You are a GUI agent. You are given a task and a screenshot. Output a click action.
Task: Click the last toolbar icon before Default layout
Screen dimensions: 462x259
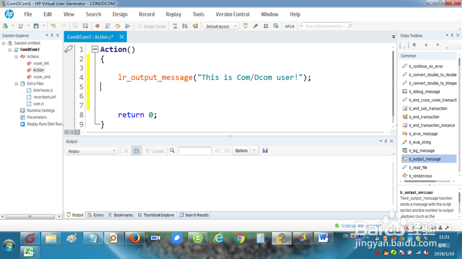tap(195, 26)
